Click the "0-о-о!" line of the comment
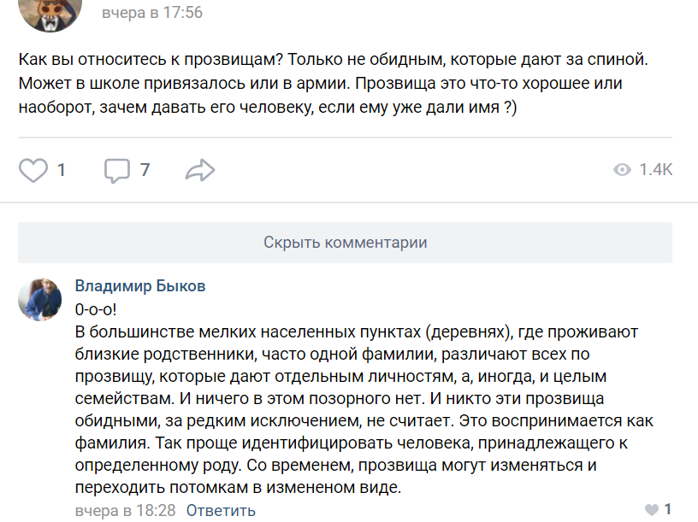 click(96, 309)
